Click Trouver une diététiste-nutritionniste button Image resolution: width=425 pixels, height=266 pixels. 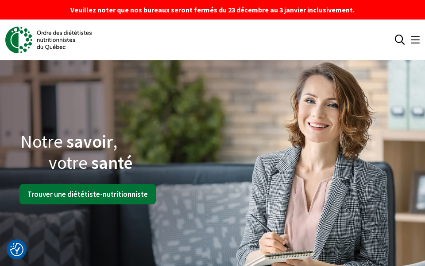pos(88,194)
